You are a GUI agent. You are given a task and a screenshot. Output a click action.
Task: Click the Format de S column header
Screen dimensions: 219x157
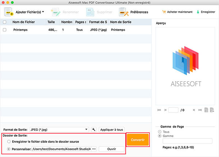click(98, 22)
